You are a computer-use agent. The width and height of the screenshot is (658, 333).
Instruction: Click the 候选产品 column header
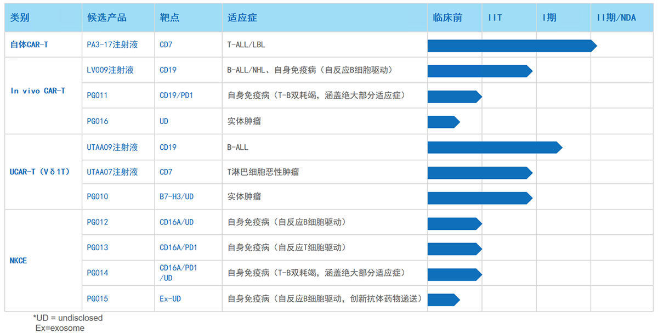point(106,18)
